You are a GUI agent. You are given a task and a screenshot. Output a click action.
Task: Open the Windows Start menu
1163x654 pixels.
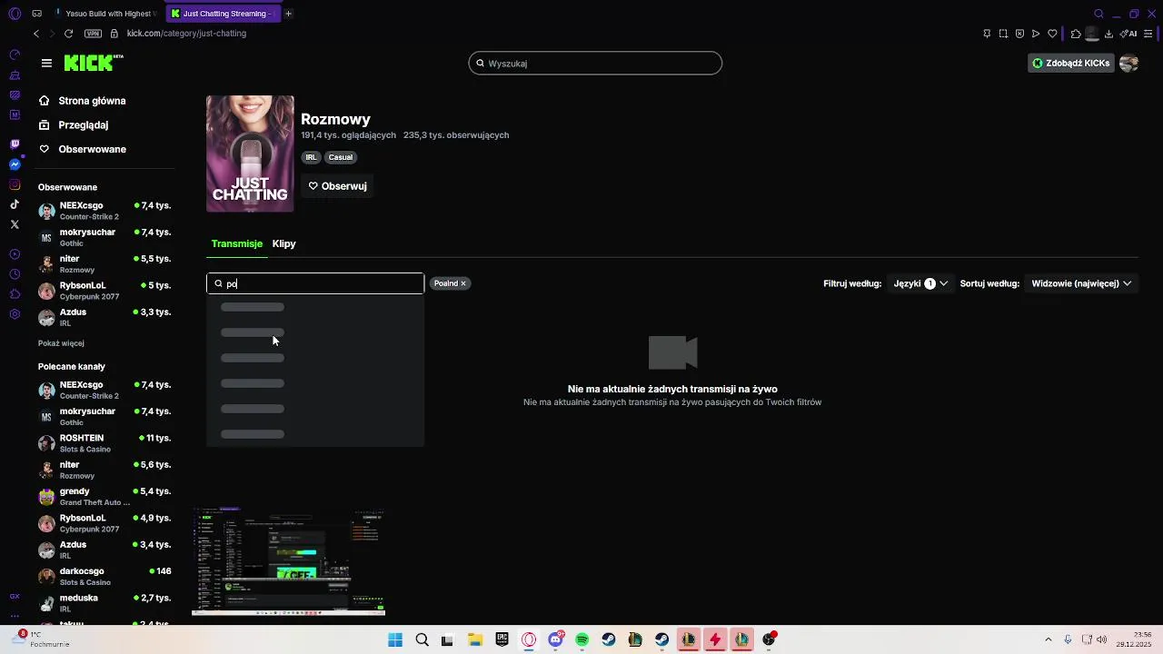tap(395, 639)
